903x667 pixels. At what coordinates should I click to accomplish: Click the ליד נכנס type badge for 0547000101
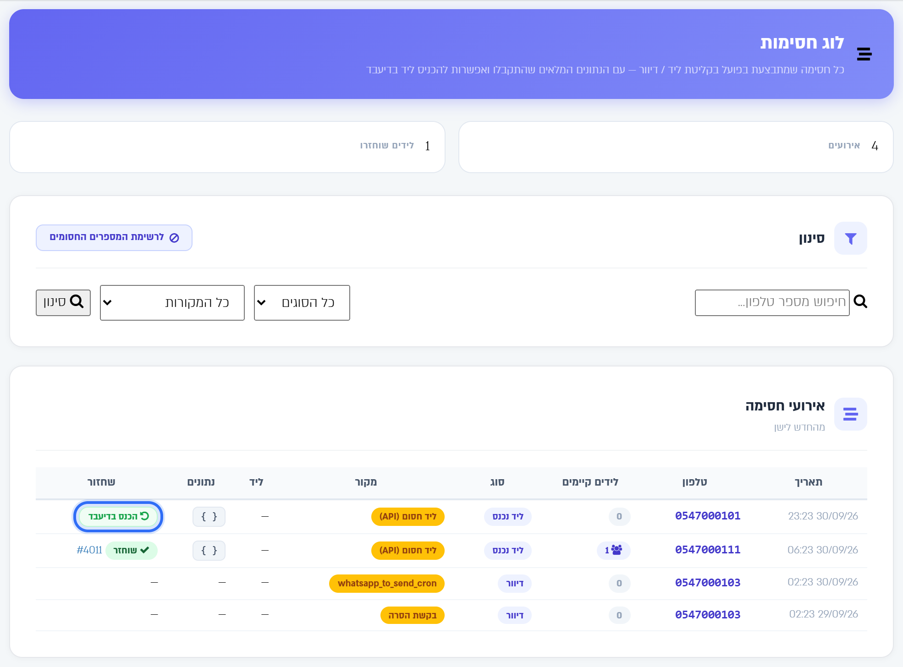508,517
